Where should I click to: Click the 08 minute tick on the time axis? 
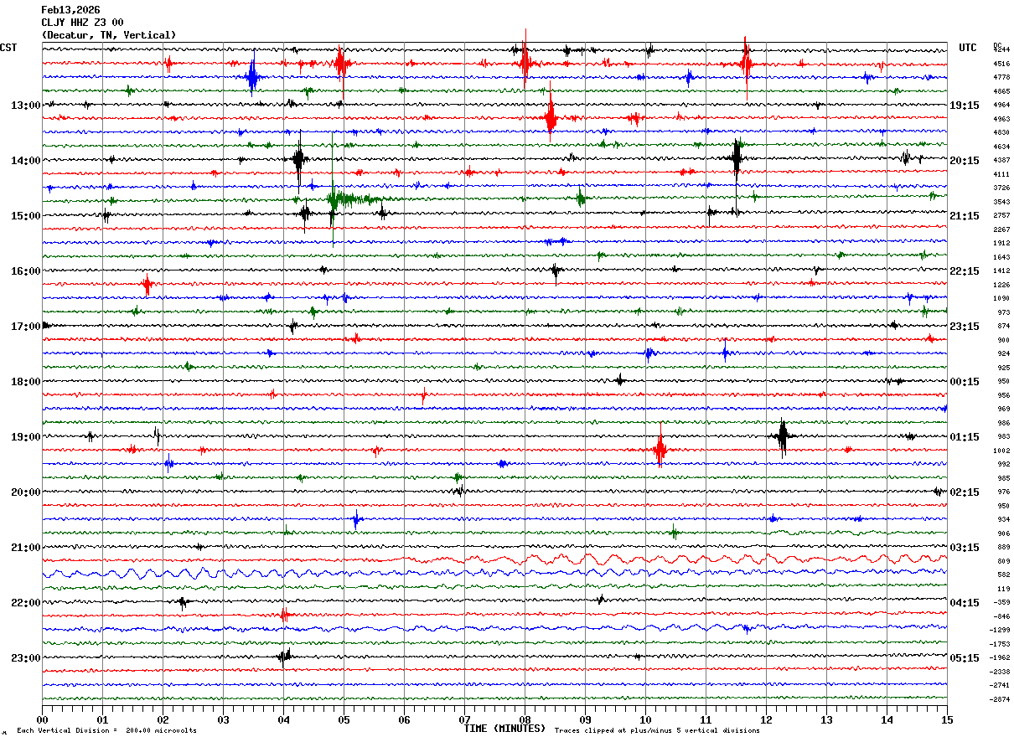pyautogui.click(x=525, y=719)
